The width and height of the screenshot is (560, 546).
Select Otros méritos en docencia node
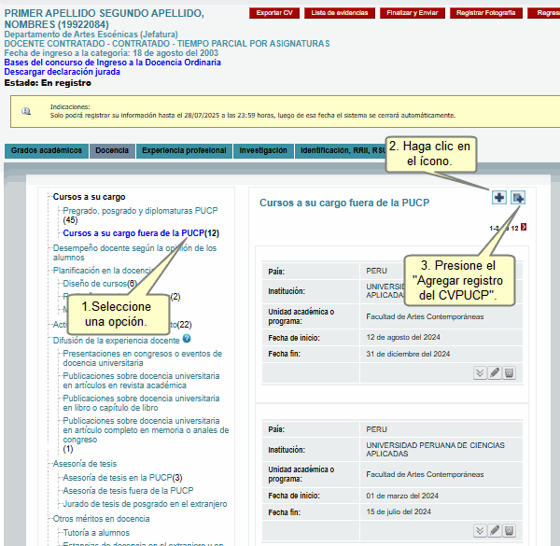(x=101, y=519)
